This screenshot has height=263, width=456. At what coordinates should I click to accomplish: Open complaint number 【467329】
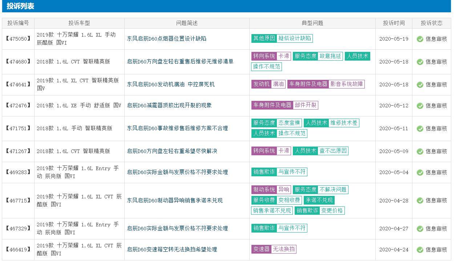[x=18, y=229]
